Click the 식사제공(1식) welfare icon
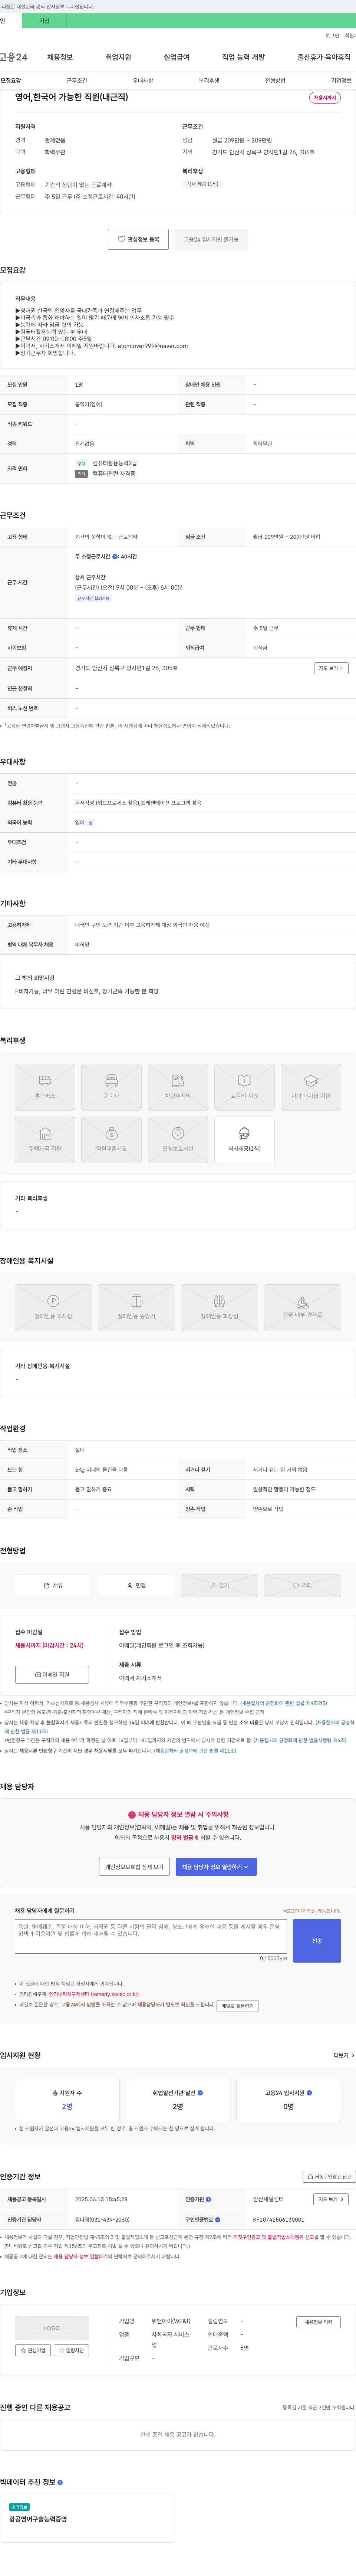356x2576 pixels. (244, 1140)
